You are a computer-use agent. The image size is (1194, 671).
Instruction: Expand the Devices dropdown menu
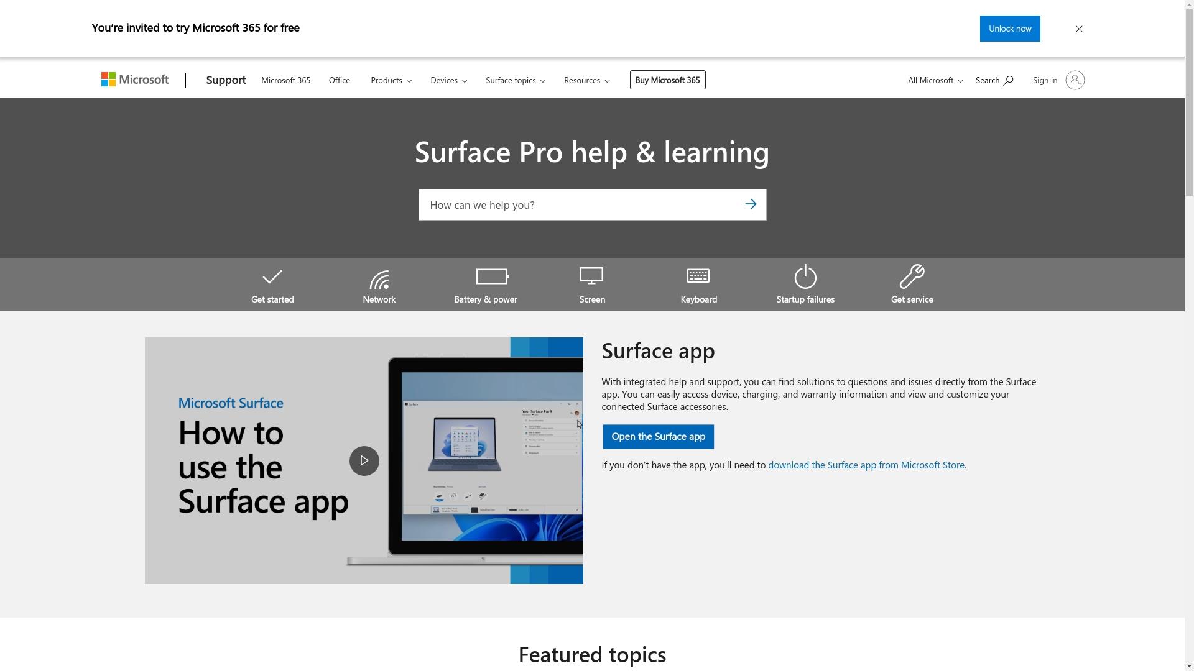coord(449,80)
